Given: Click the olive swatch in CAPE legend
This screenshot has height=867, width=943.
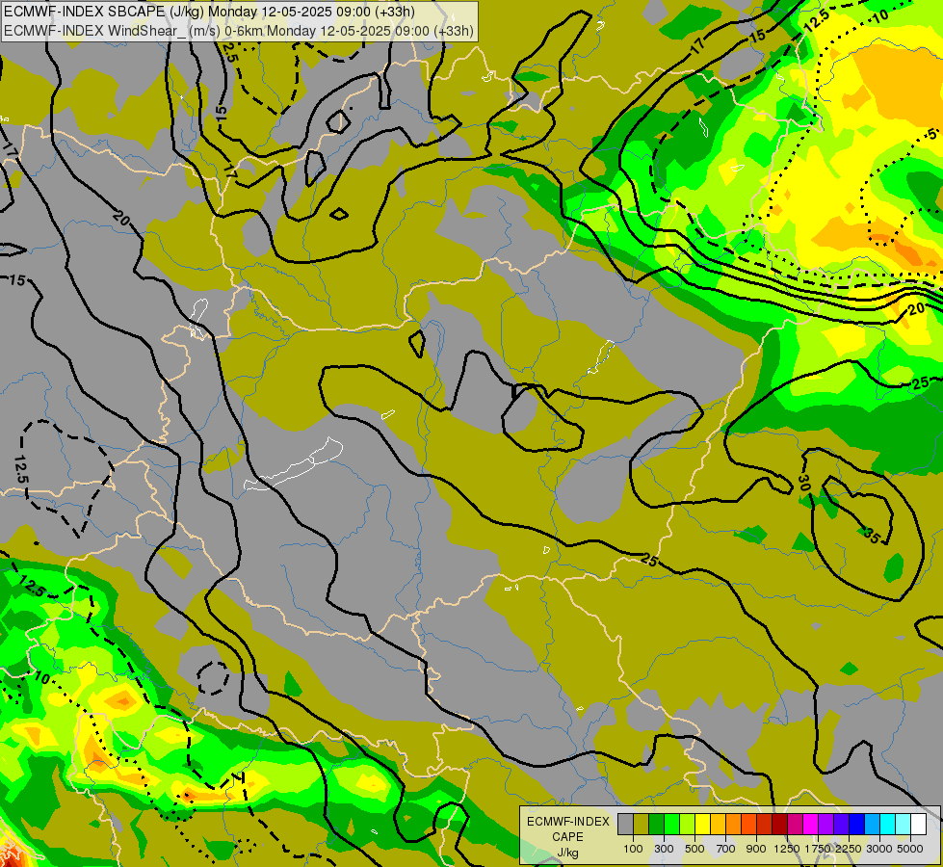Looking at the screenshot, I should pos(642,825).
